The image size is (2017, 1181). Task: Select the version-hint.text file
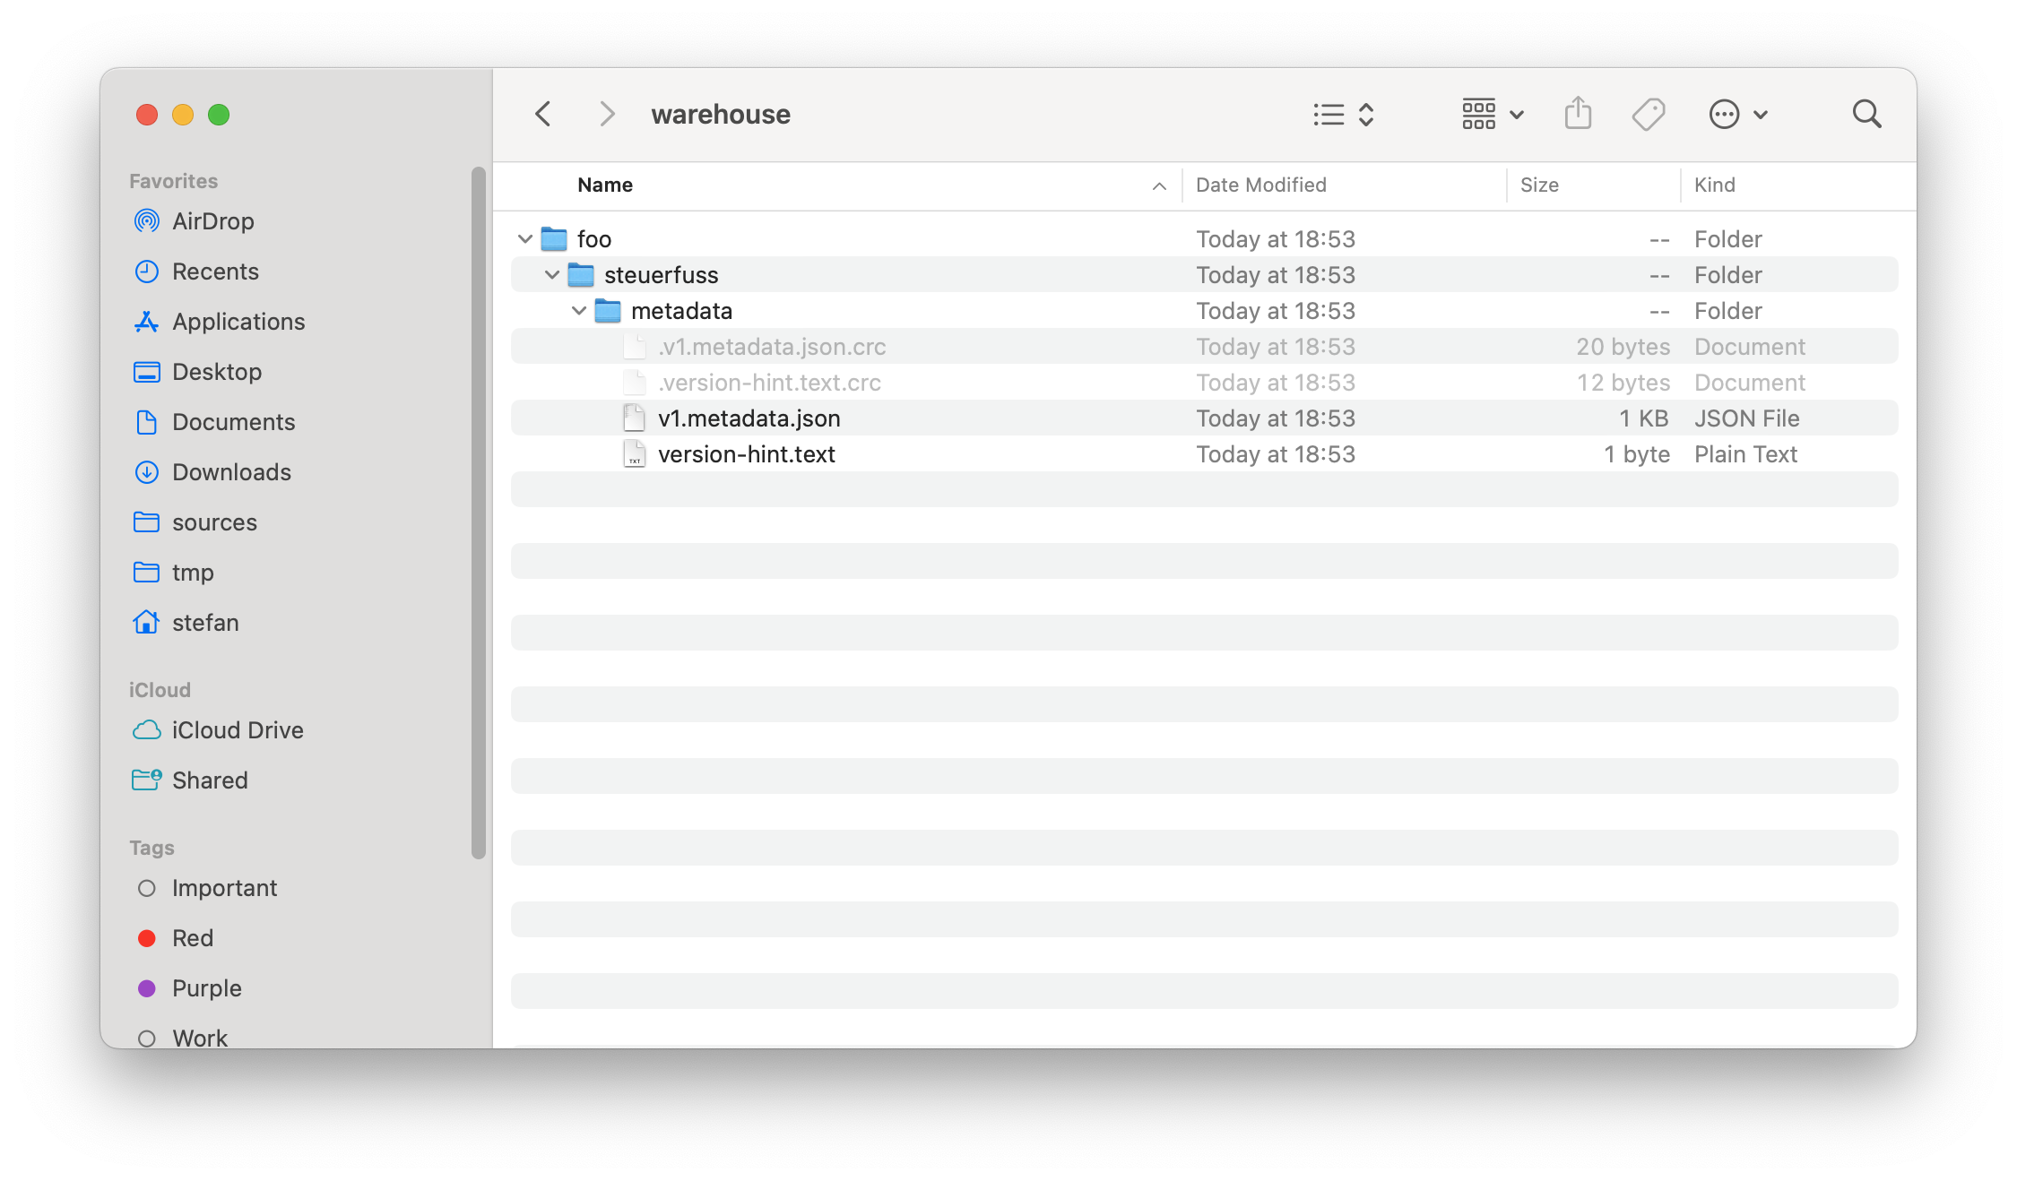[x=746, y=453]
